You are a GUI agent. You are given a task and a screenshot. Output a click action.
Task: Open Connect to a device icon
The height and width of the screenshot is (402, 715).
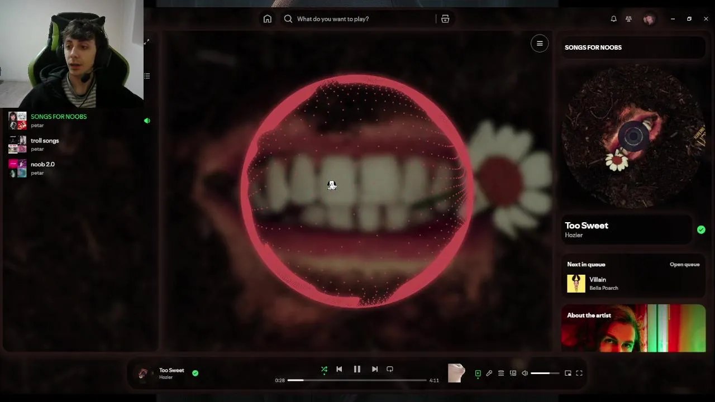click(x=513, y=374)
